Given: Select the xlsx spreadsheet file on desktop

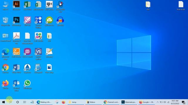Looking at the screenshot, I should [x=38, y=6].
